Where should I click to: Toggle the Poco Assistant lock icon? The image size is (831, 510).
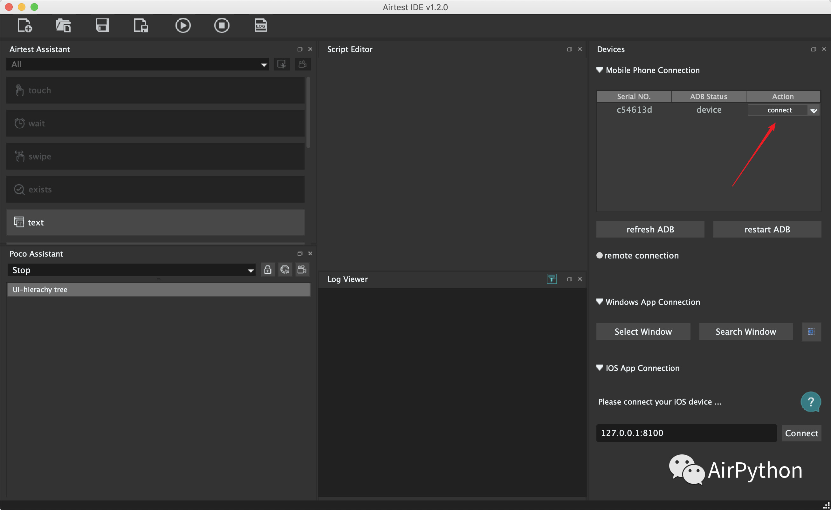(267, 270)
